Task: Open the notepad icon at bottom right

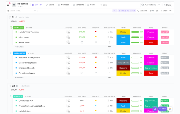Action: pos(155,109)
